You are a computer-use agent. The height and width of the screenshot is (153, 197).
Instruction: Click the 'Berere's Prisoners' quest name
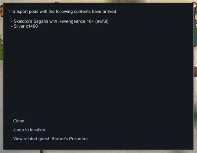click(70, 139)
